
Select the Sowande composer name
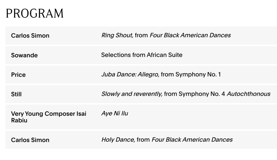point(24,55)
